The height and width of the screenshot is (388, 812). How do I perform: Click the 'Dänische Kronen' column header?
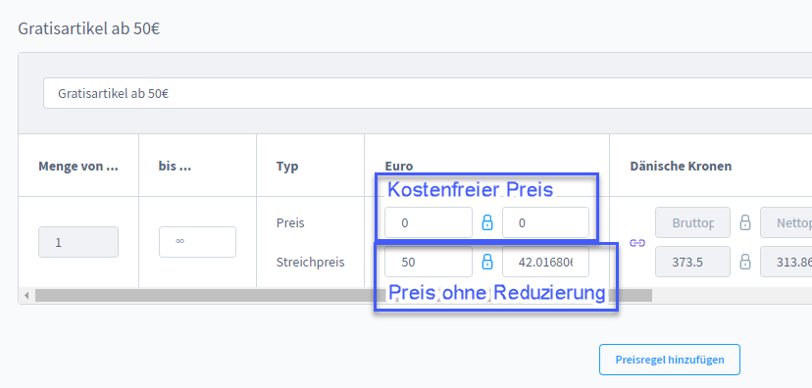click(681, 166)
